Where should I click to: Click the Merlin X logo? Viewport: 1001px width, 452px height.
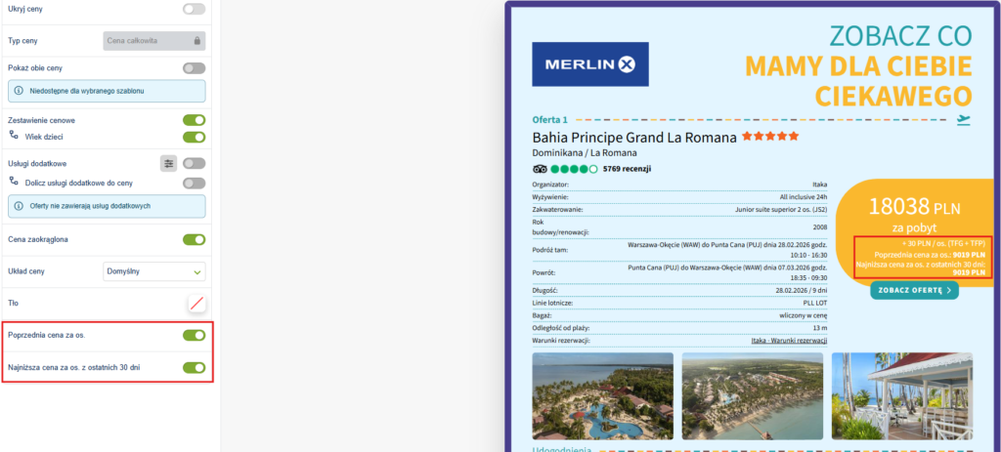click(590, 63)
